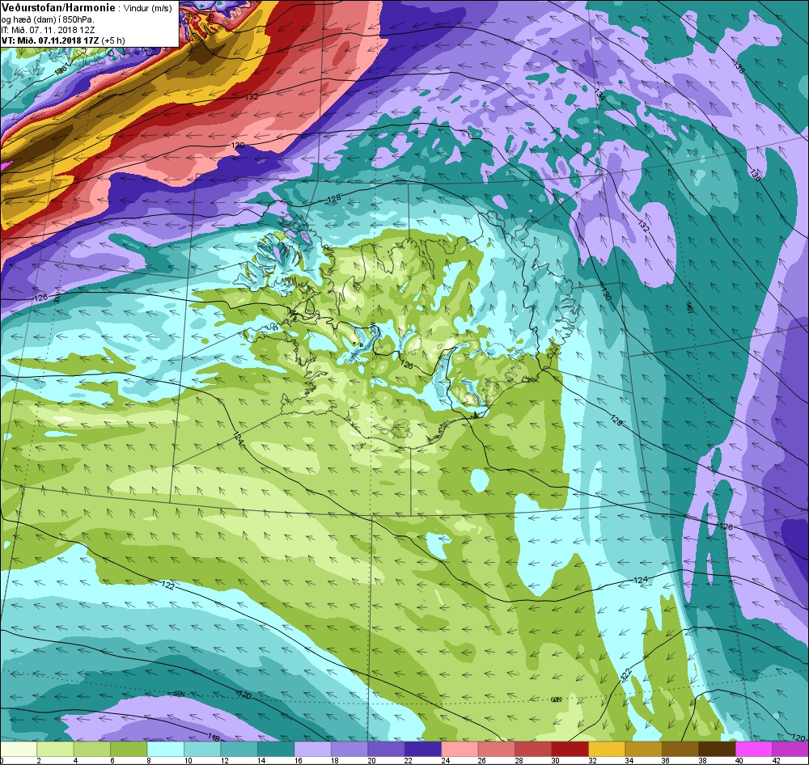Pick the 24–26 m/s pink legend swatch
809x765 pixels.
click(460, 749)
